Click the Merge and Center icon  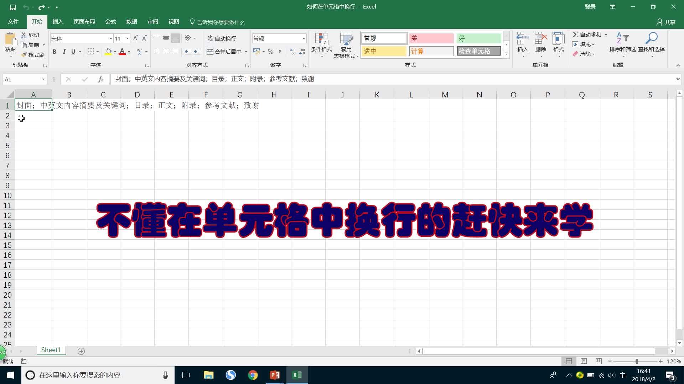click(210, 52)
